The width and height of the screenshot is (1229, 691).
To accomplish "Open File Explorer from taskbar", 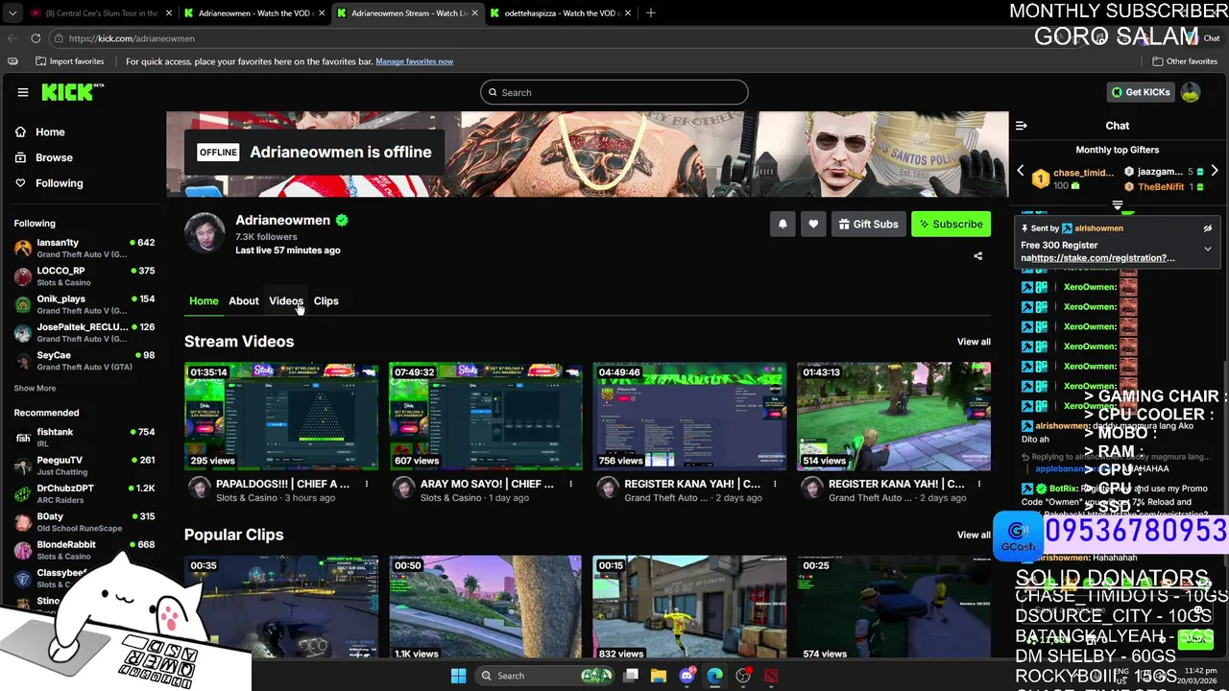I will tap(658, 676).
